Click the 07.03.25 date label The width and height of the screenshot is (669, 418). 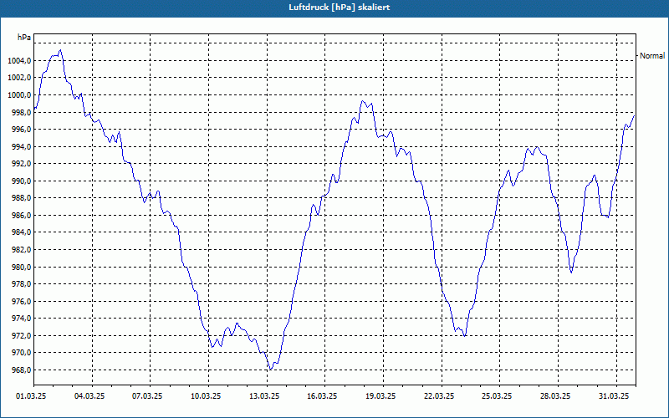click(147, 396)
